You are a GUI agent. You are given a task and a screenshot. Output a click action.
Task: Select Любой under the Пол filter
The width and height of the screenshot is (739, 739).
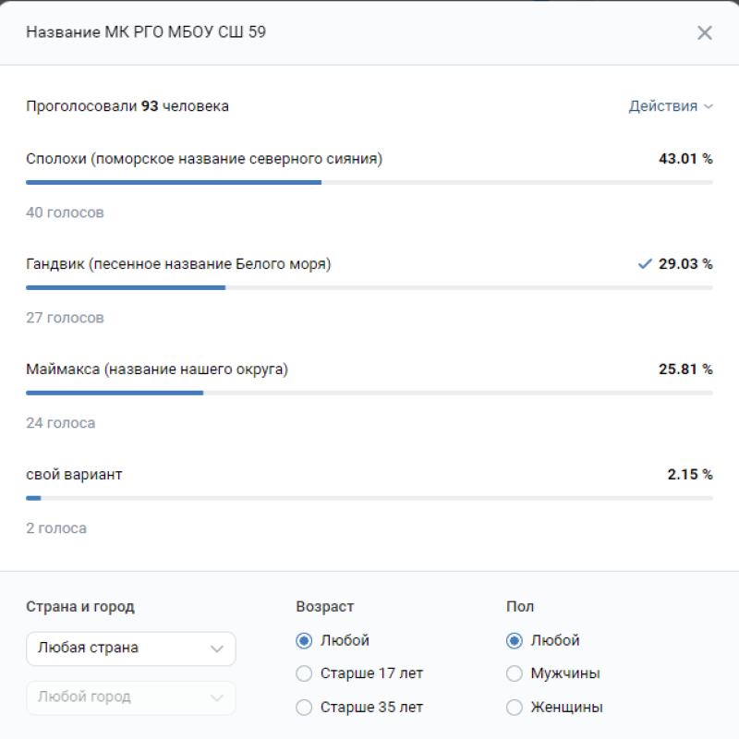tap(515, 640)
